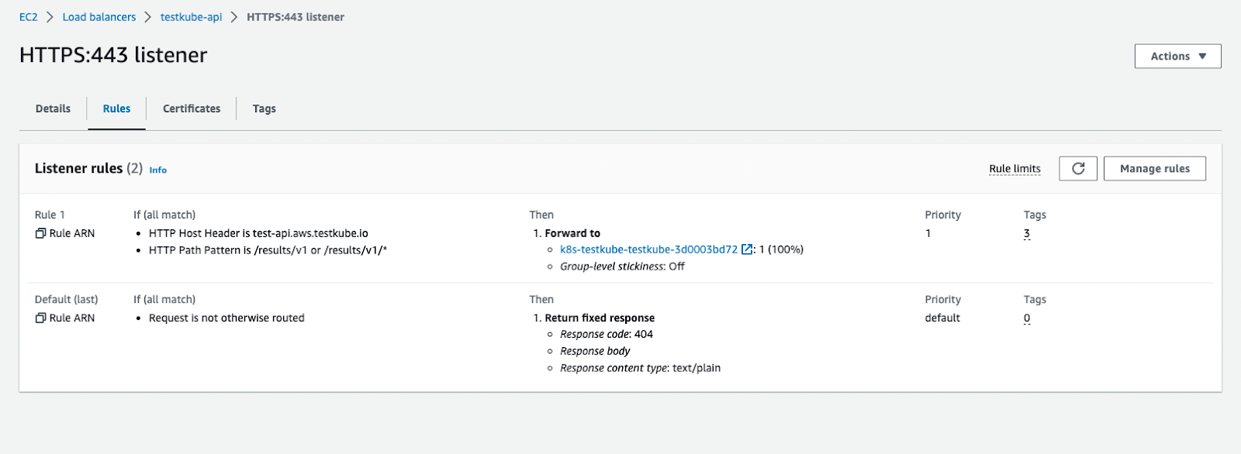
Task: Open Load balancers from breadcrumb
Action: 99,16
